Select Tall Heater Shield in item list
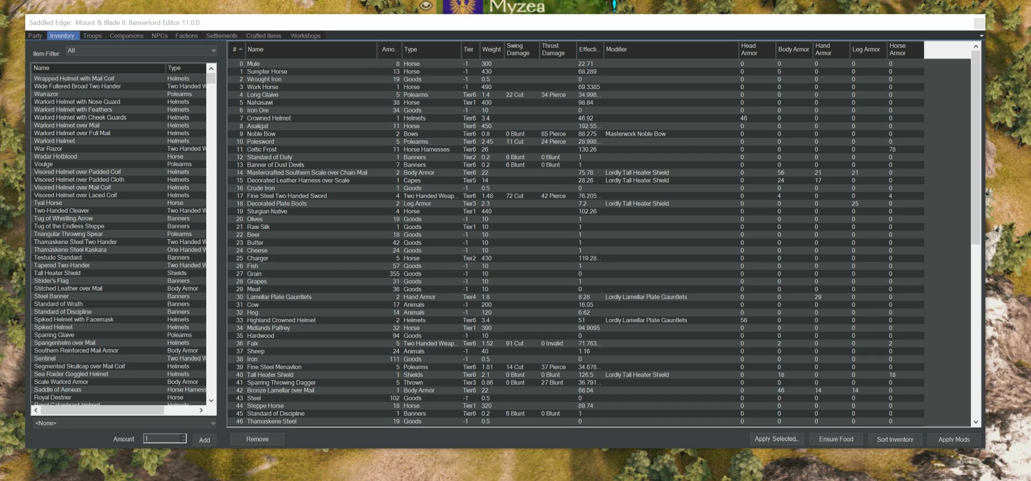This screenshot has width=1031, height=481. [119, 273]
